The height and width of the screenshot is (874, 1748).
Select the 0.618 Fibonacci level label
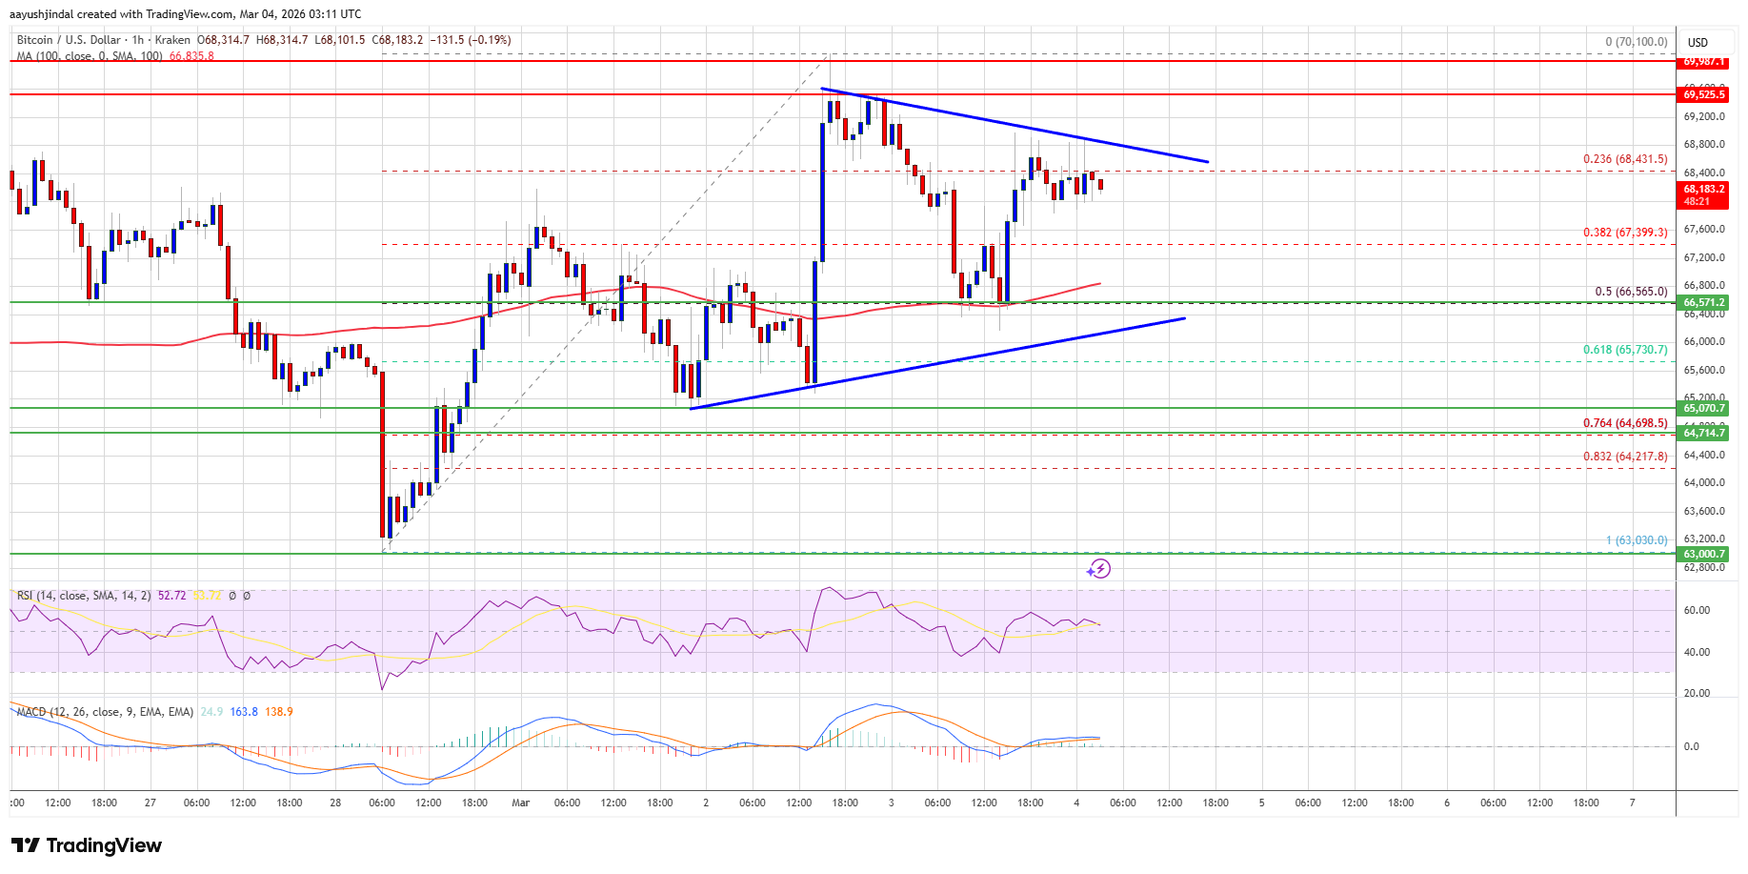[x=1624, y=350]
